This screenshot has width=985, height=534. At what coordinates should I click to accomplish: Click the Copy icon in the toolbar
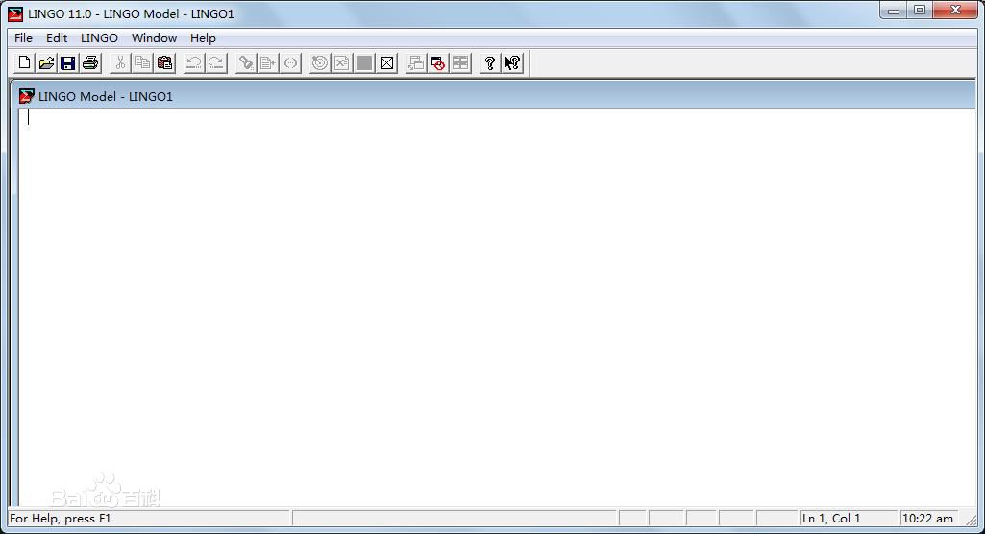point(142,63)
